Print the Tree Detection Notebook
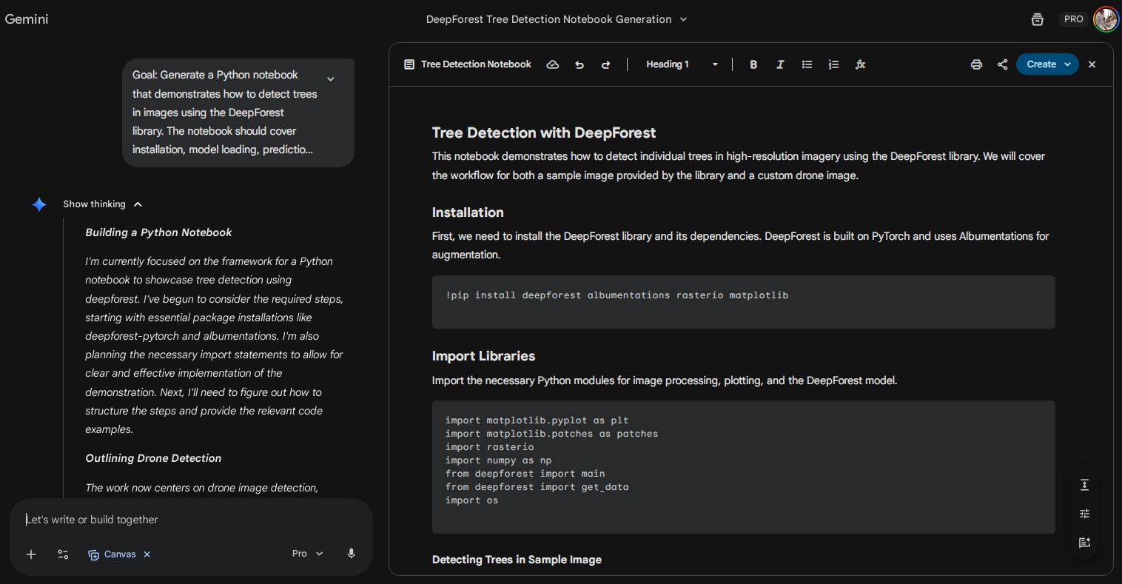Viewport: 1122px width, 584px height. click(976, 64)
